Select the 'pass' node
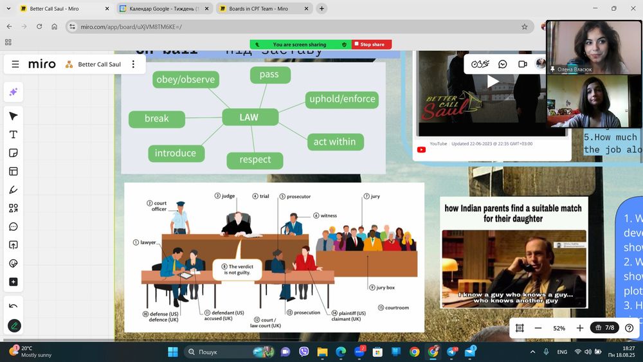 (x=270, y=75)
